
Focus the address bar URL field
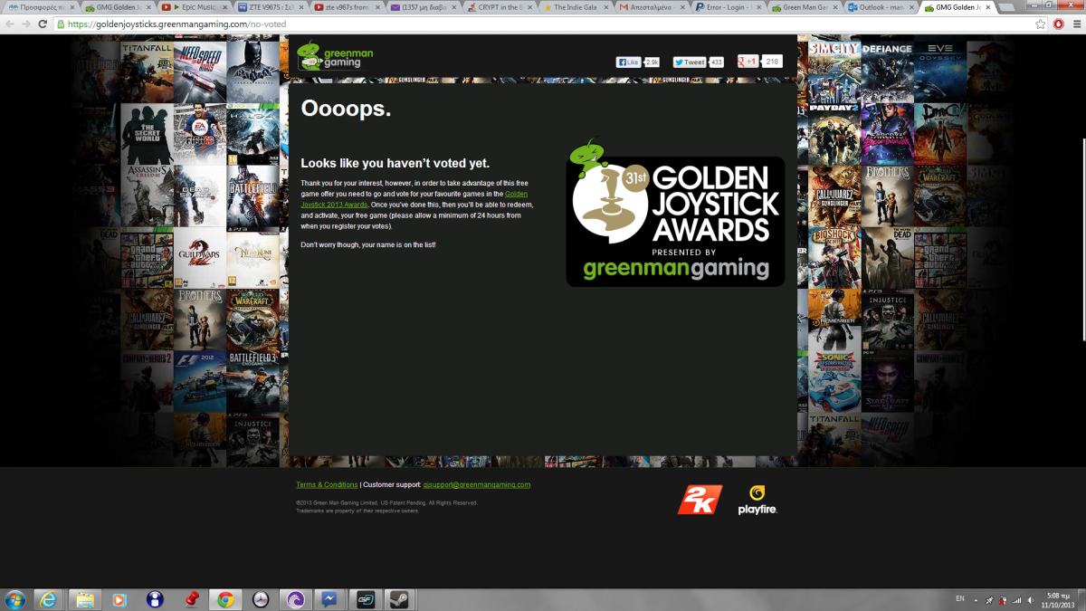[543, 24]
